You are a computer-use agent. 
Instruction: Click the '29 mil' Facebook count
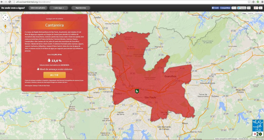coord(234,8)
